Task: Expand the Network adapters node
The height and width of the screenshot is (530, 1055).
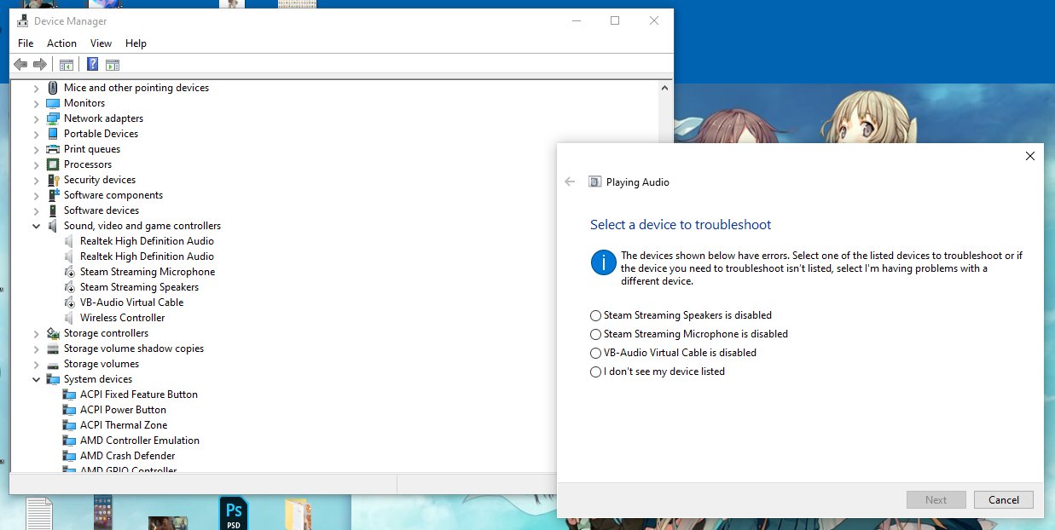Action: tap(36, 118)
